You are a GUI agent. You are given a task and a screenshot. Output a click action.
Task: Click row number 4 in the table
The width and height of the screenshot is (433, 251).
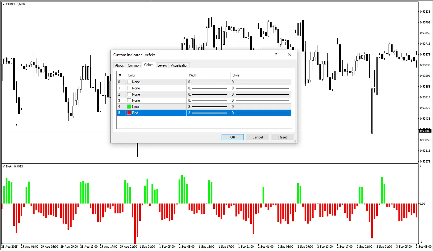coord(119,107)
